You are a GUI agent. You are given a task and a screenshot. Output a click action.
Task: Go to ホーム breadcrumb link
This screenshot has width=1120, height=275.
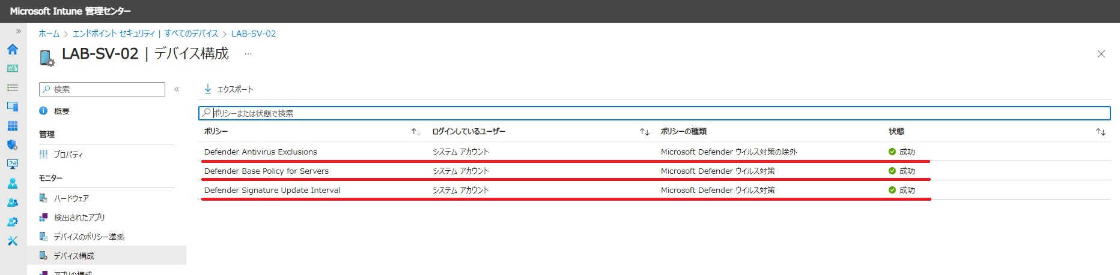pos(49,34)
